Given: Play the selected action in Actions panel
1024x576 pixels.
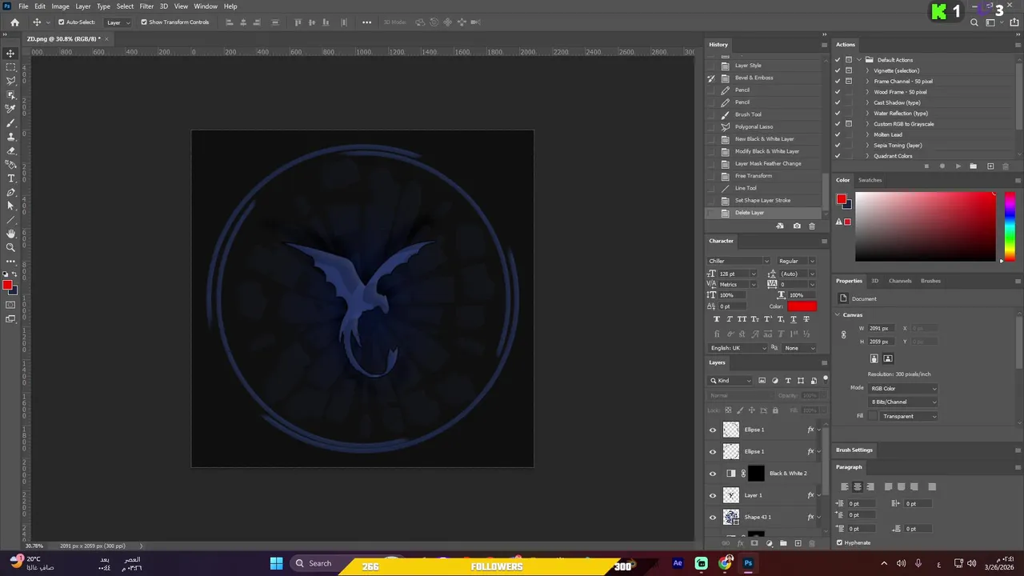Looking at the screenshot, I should [958, 166].
